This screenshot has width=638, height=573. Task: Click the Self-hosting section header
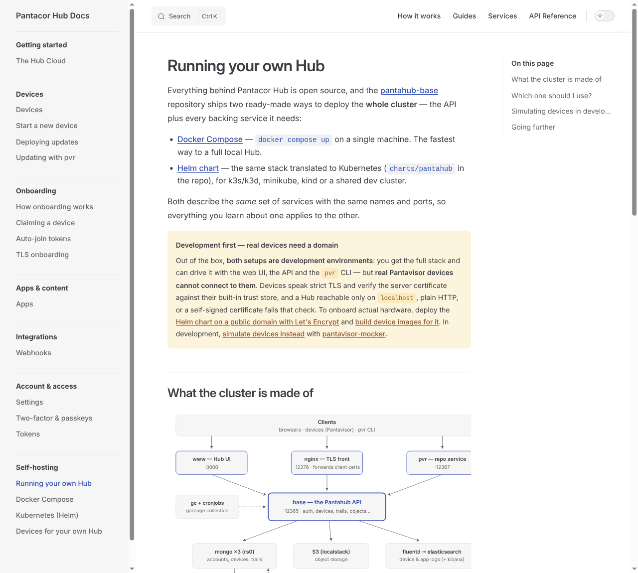(37, 467)
